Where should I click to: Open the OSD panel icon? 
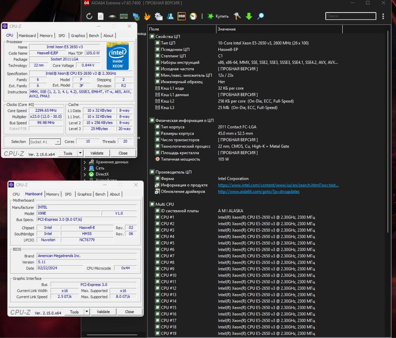click(181, 16)
